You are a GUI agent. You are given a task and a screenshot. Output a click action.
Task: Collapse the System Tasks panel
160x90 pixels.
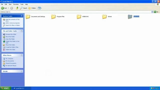tap(21, 16)
